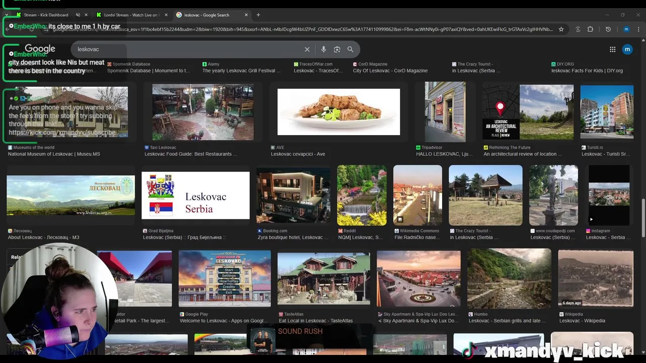
Task: Open the Leskovac cevapcici plate image
Action: (339, 112)
